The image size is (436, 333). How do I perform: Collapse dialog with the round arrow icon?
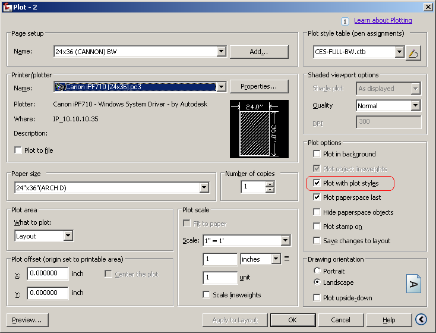[421, 319]
